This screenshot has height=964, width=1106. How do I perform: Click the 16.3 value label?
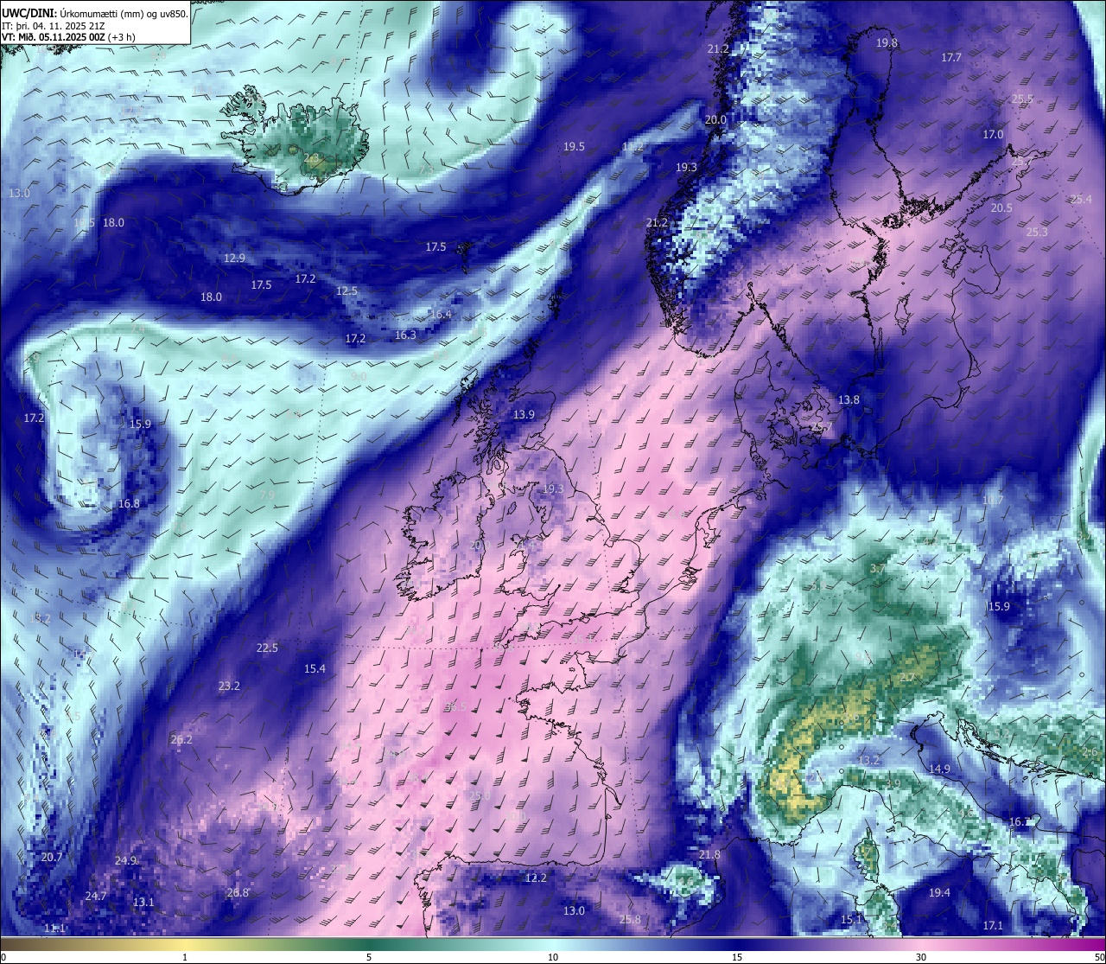coord(405,335)
